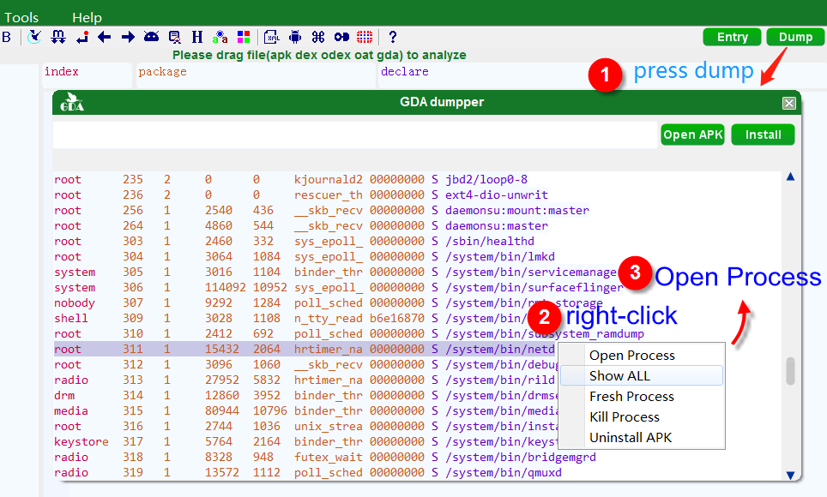The height and width of the screenshot is (497, 827).
Task: Click the Android robot toolbar icon
Action: click(295, 37)
